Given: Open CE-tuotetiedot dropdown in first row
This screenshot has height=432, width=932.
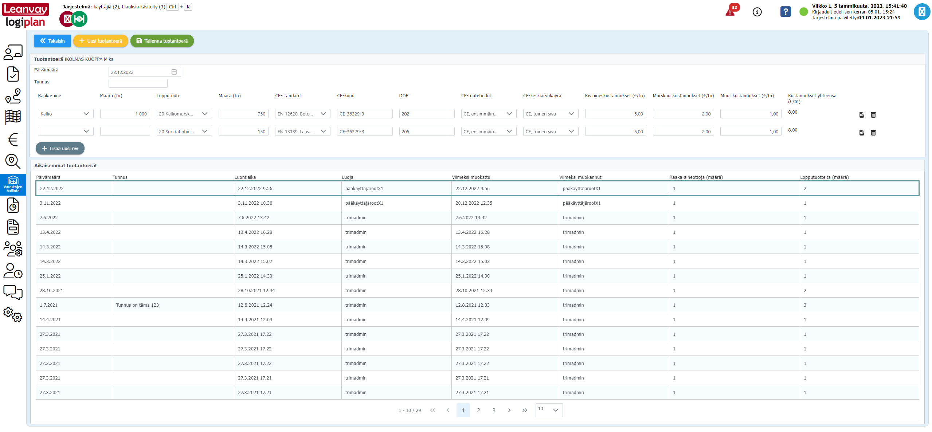Looking at the screenshot, I should 489,114.
